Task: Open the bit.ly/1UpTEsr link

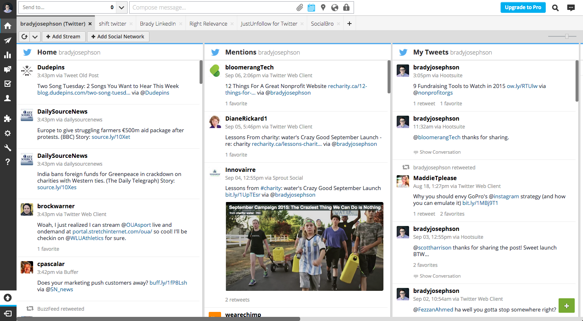Action: point(243,195)
